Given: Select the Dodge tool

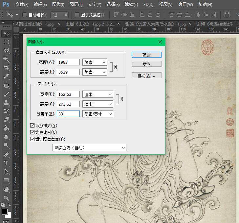Looking at the screenshot, I should tap(6, 145).
